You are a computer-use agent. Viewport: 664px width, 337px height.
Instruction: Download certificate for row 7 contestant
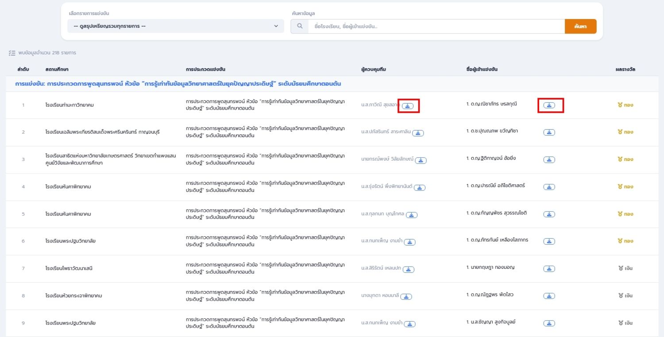point(549,269)
